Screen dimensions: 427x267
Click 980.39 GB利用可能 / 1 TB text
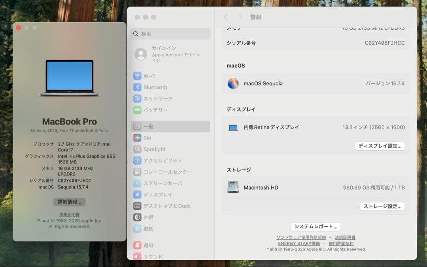(x=374, y=188)
